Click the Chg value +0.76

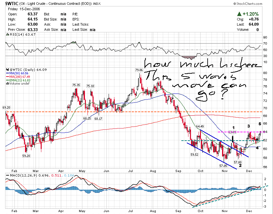coord(254,19)
